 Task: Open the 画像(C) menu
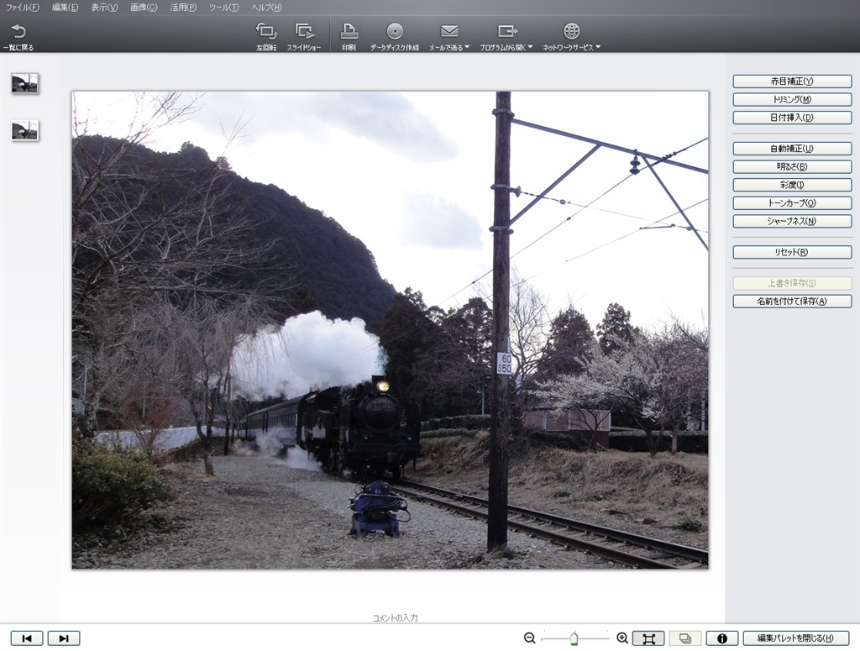coord(144,7)
